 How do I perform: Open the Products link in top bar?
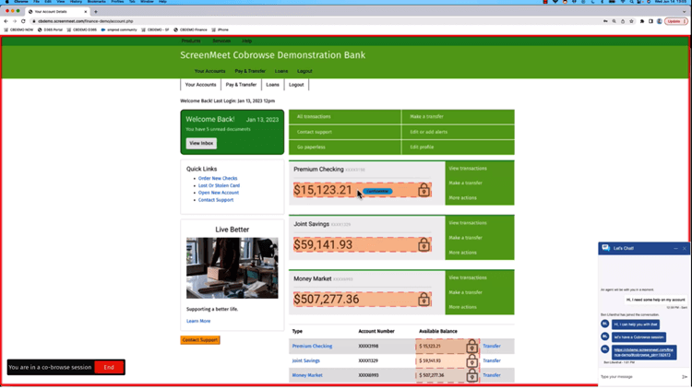[x=191, y=41]
